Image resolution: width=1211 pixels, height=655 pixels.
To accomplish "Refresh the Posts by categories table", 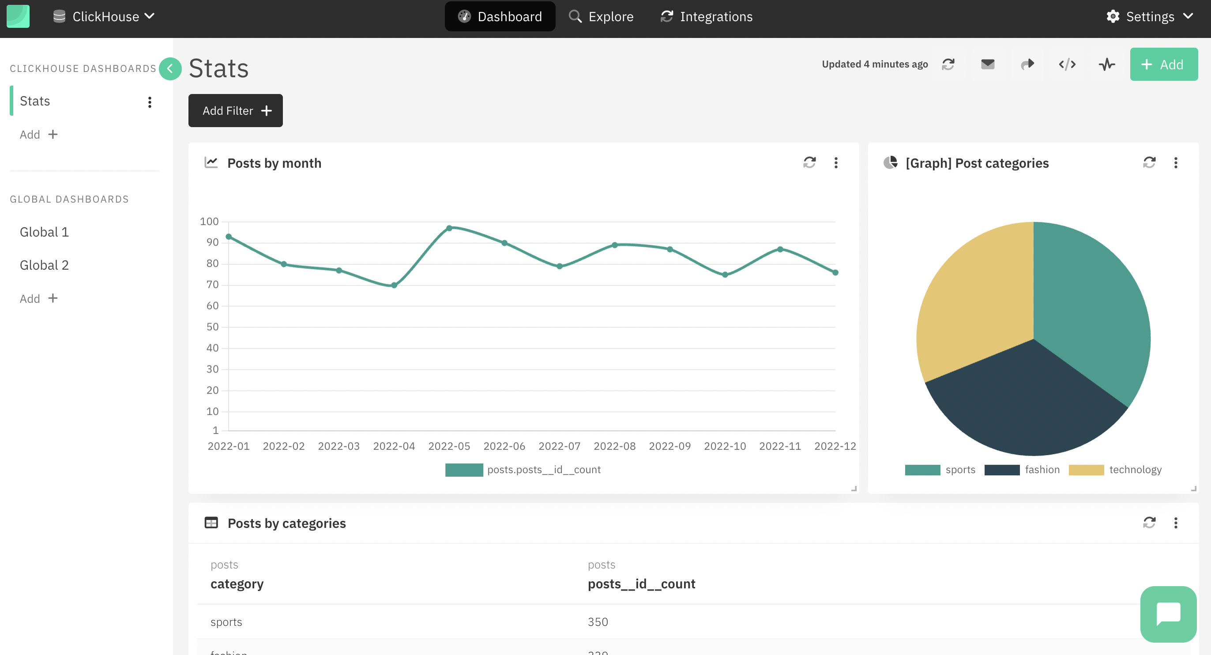I will (x=1149, y=523).
